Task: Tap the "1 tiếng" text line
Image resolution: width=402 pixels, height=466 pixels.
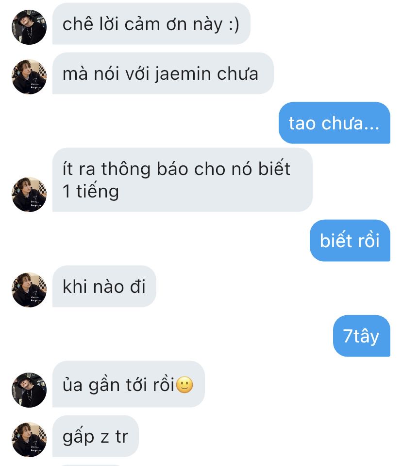Action: point(90,191)
